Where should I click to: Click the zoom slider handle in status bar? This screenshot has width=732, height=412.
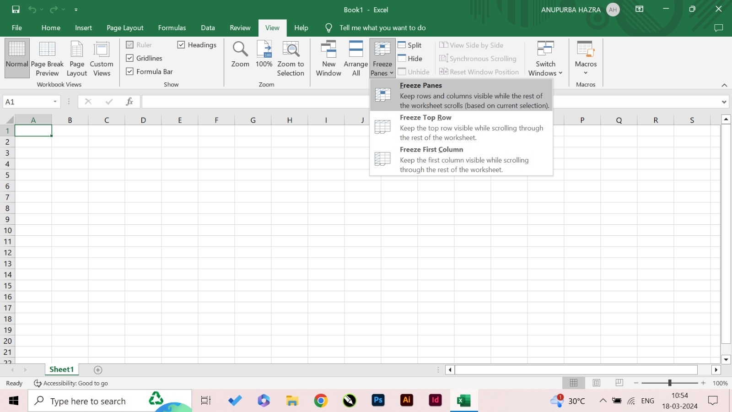tap(670, 383)
